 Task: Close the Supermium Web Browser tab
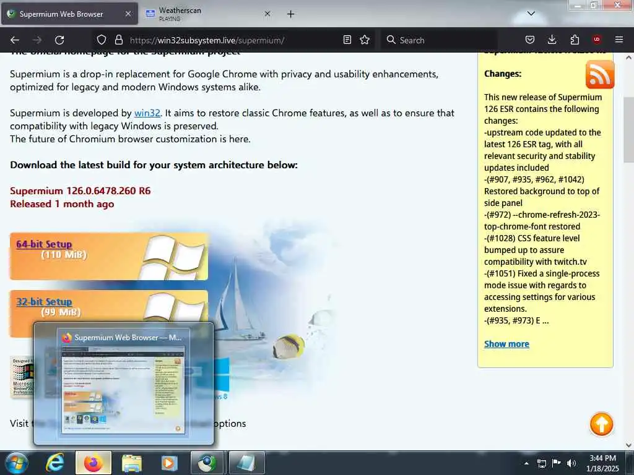click(128, 14)
